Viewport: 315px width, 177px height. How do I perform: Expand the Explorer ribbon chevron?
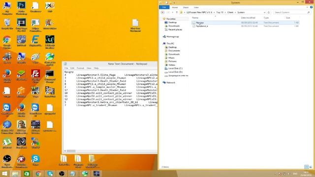pos(307,7)
